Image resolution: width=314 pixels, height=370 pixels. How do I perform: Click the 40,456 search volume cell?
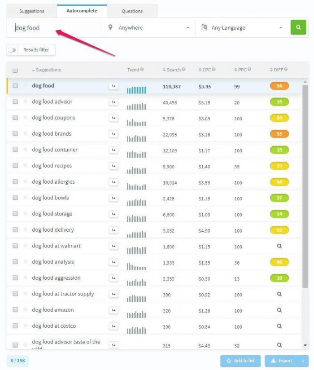pos(170,103)
